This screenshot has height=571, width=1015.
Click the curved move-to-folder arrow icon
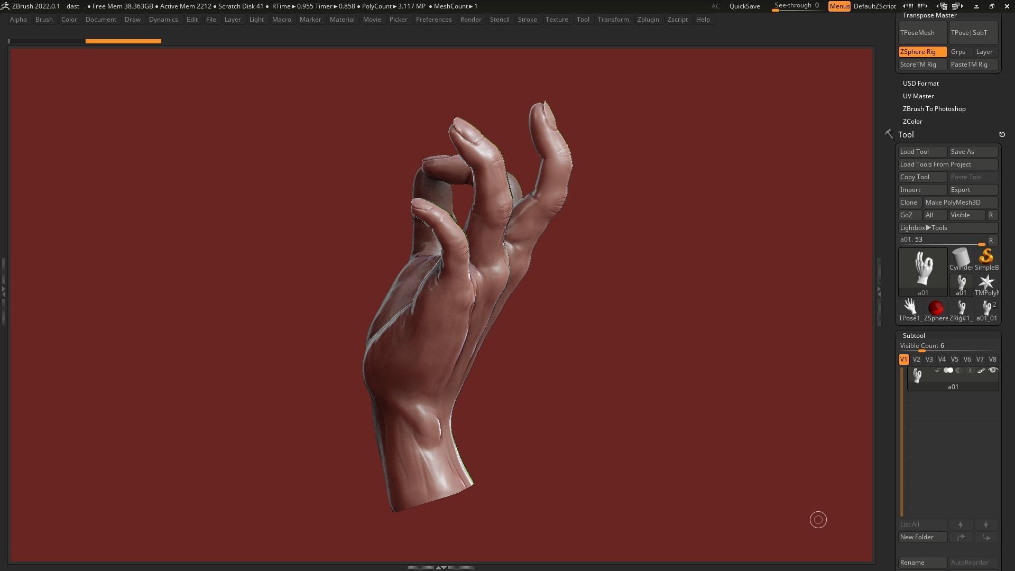click(961, 537)
